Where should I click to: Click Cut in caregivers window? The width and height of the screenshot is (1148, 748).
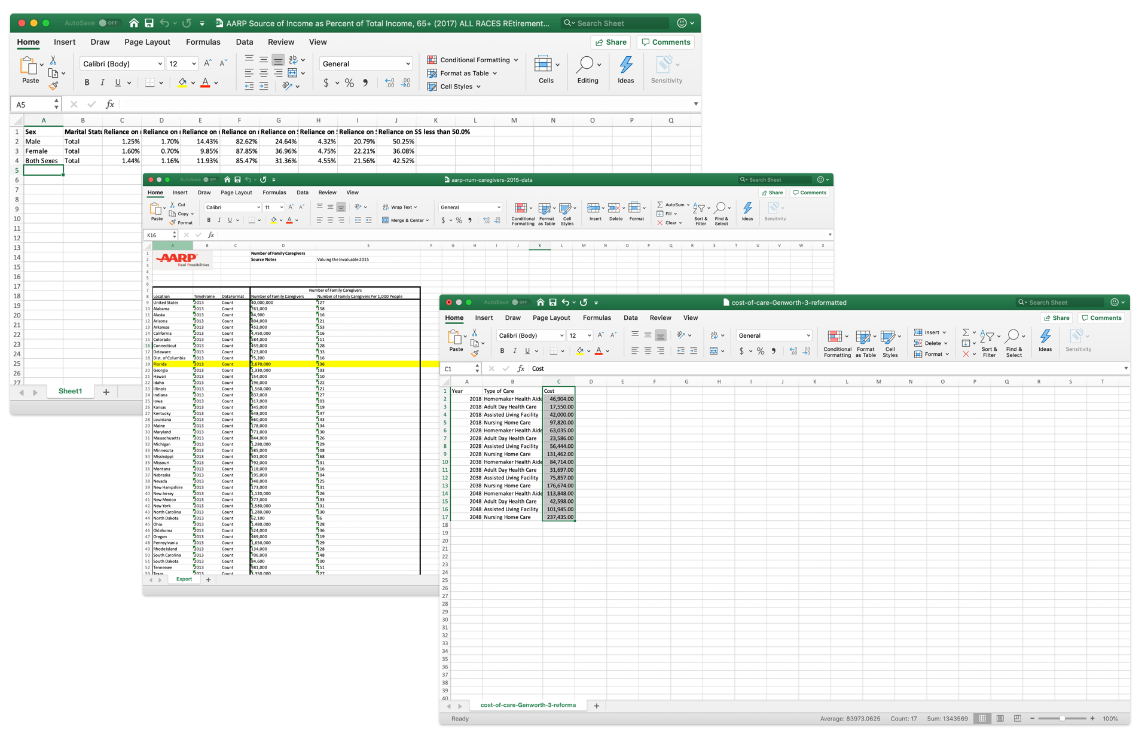click(178, 204)
